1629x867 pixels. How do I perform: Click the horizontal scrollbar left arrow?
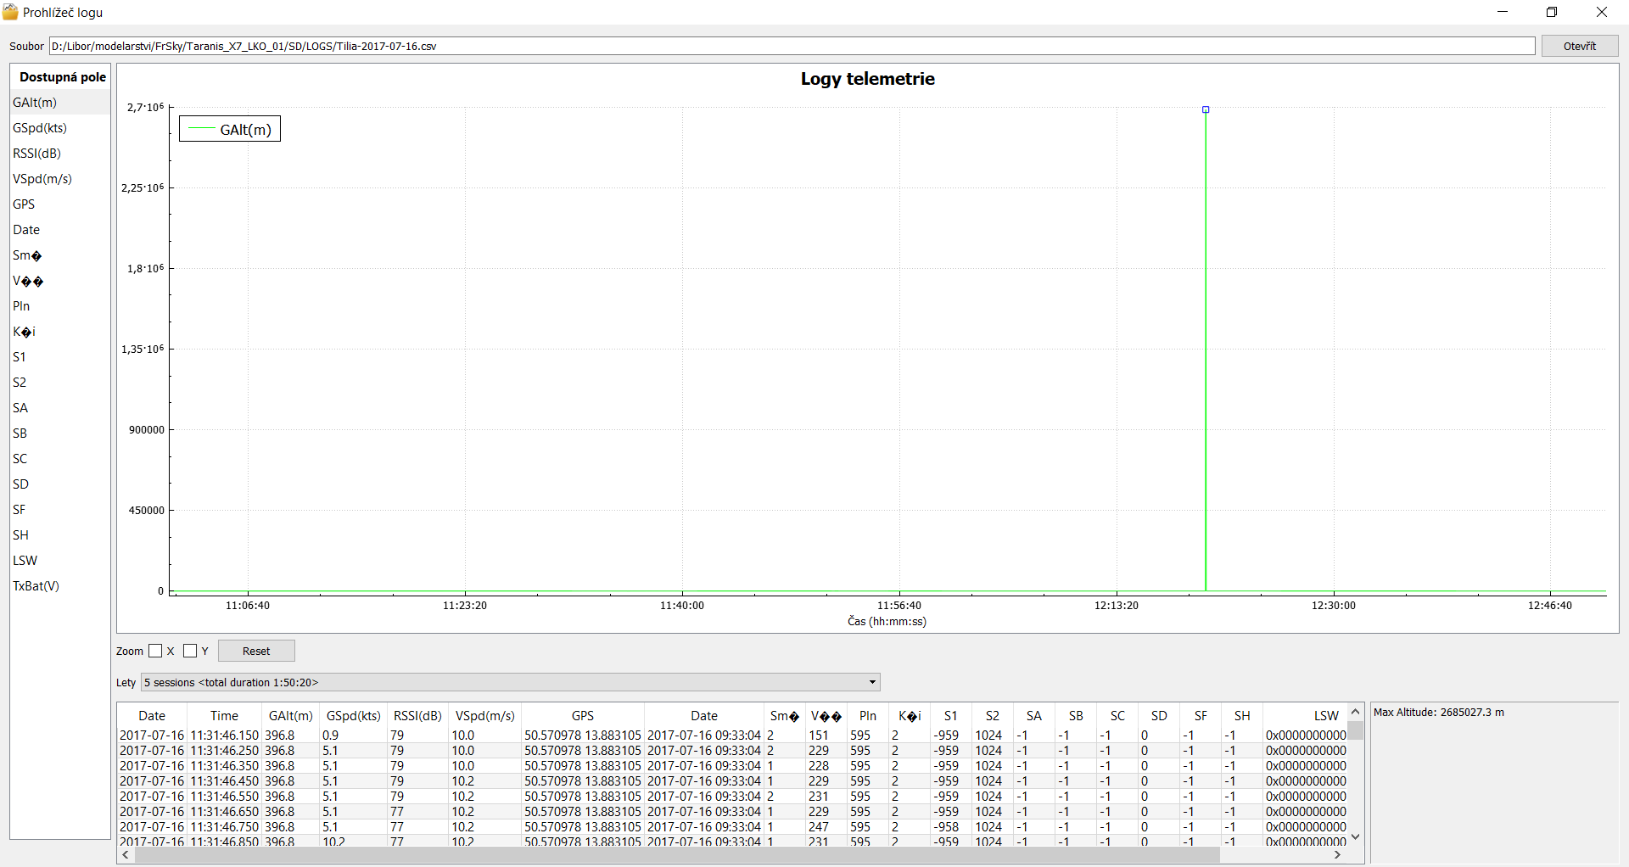126,854
